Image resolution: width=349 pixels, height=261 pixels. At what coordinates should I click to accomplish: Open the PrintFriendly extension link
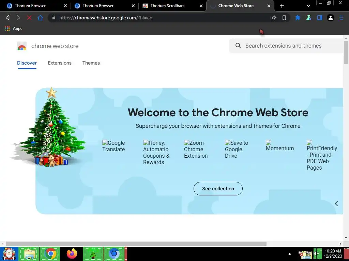click(322, 155)
